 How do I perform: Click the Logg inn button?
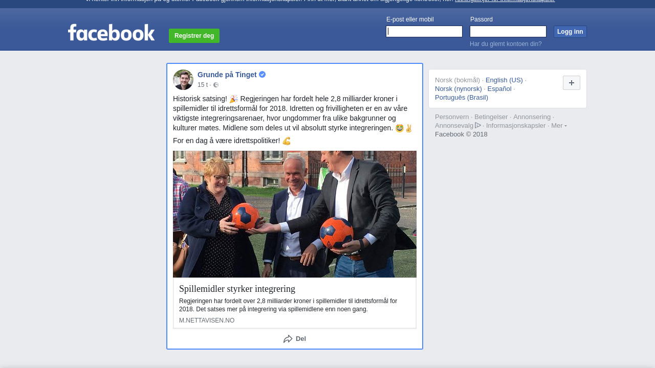coord(570,32)
